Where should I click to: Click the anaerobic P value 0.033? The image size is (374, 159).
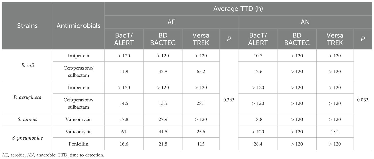point(363,100)
